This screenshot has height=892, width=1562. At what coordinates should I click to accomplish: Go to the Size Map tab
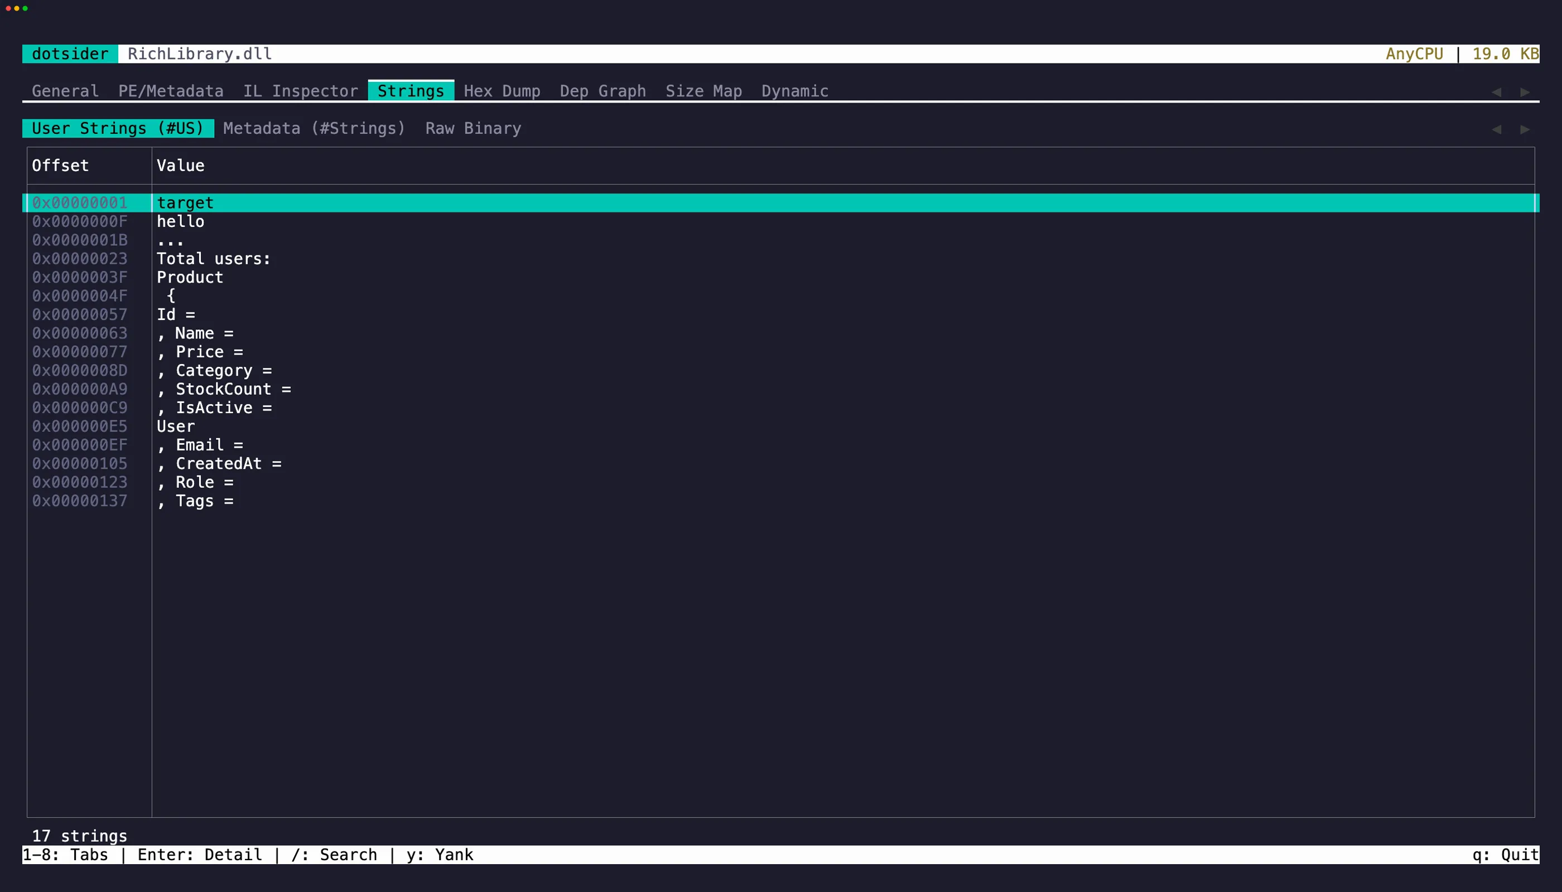[x=703, y=91]
